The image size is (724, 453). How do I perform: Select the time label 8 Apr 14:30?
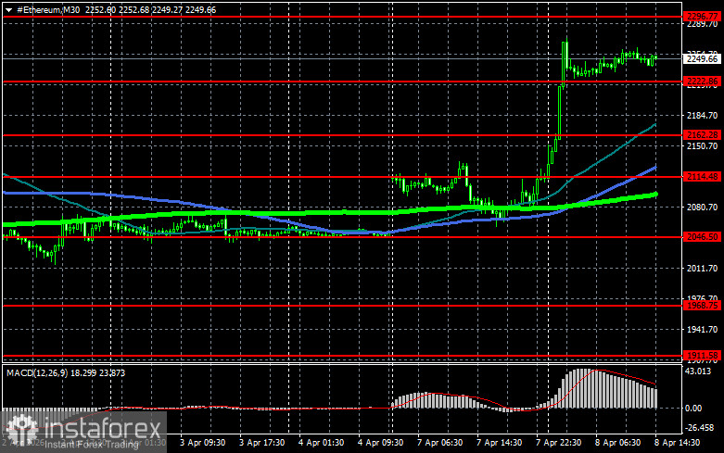677,443
